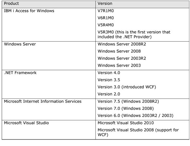
Task: Select the Windows Server 2003 line
Action: tap(119, 65)
